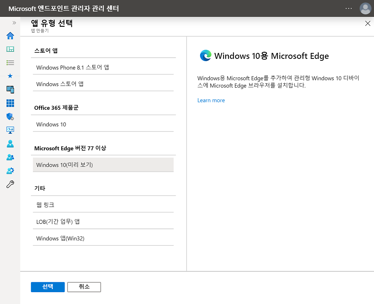Select Windows 10 under Office 365 제품군
The height and width of the screenshot is (304, 374).
(103, 124)
